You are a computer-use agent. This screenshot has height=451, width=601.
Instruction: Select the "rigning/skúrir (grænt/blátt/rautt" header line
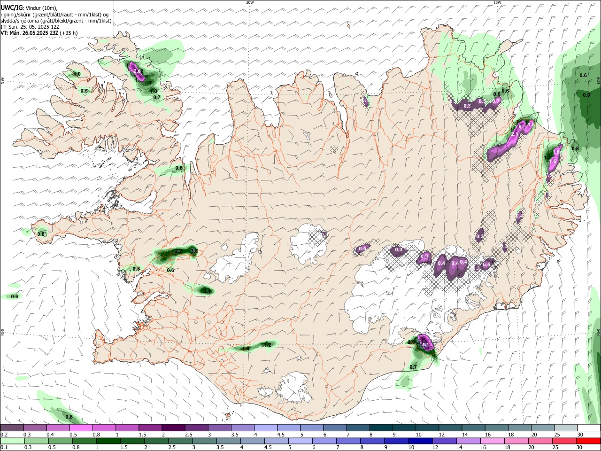pos(54,15)
